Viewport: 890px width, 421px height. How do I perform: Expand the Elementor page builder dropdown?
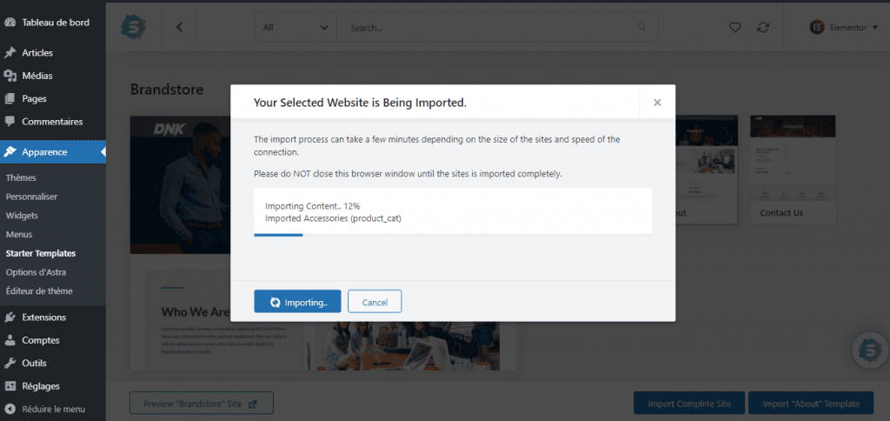point(843,27)
